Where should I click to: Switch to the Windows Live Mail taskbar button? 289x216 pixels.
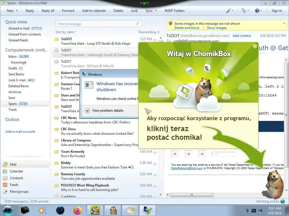point(130,210)
